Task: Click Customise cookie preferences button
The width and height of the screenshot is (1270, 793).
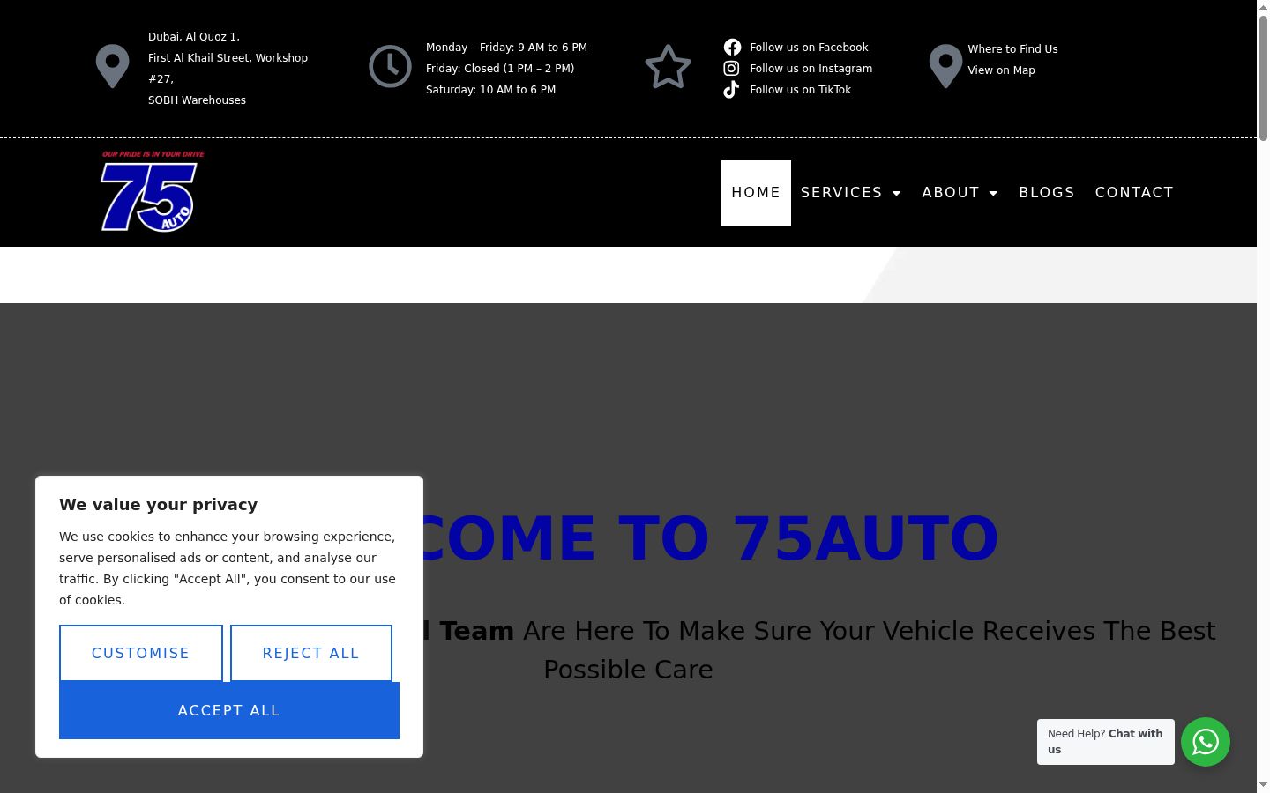Action: (141, 653)
